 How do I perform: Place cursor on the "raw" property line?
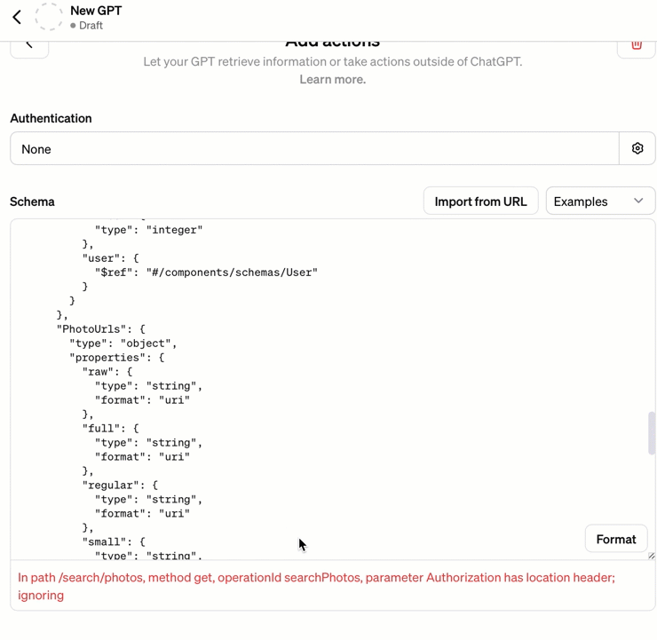107,372
